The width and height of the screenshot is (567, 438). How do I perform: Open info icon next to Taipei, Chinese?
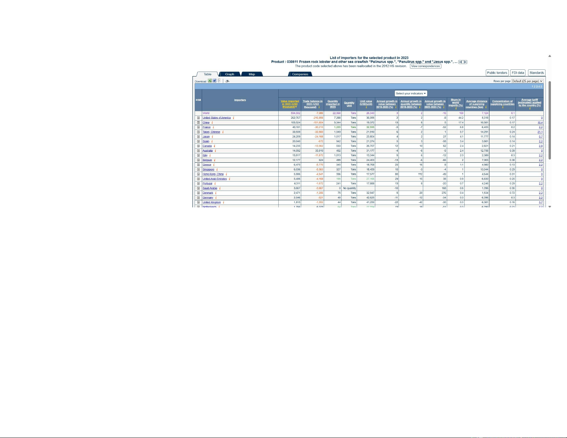(223, 132)
